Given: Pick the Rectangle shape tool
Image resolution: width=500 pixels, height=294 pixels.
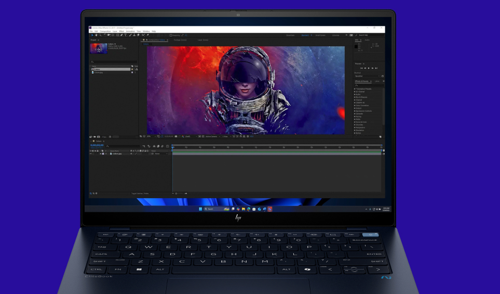Looking at the screenshot, I should point(117,35).
